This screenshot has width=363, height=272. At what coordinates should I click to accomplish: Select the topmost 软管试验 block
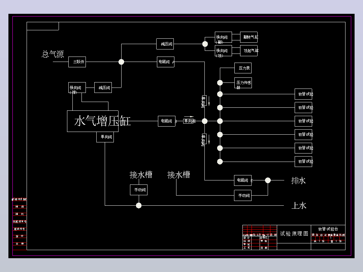click(303, 94)
